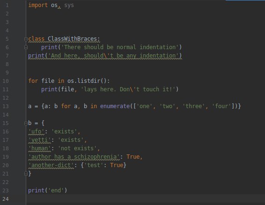Collapse the ClassWithBraces class fold marker
This screenshot has height=205, width=265.
click(x=26, y=39)
